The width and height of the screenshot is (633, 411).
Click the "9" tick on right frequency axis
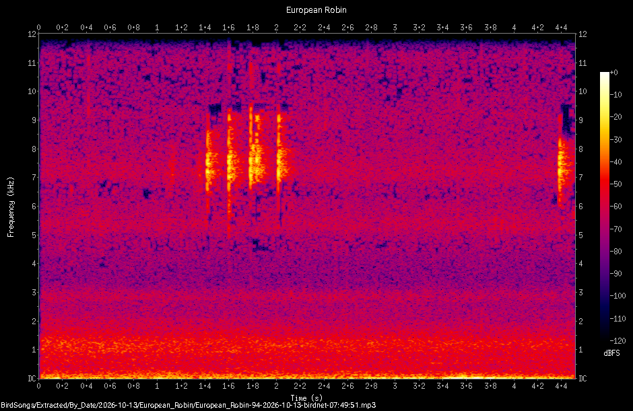(x=581, y=120)
